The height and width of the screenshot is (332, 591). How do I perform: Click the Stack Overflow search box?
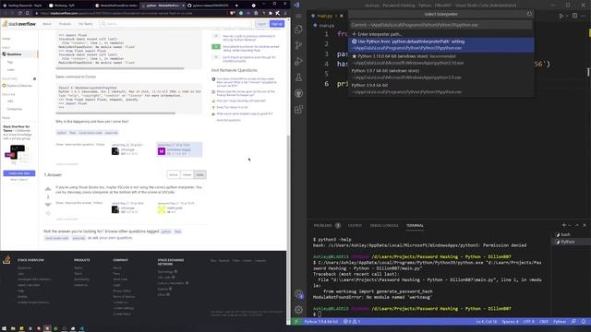point(175,24)
